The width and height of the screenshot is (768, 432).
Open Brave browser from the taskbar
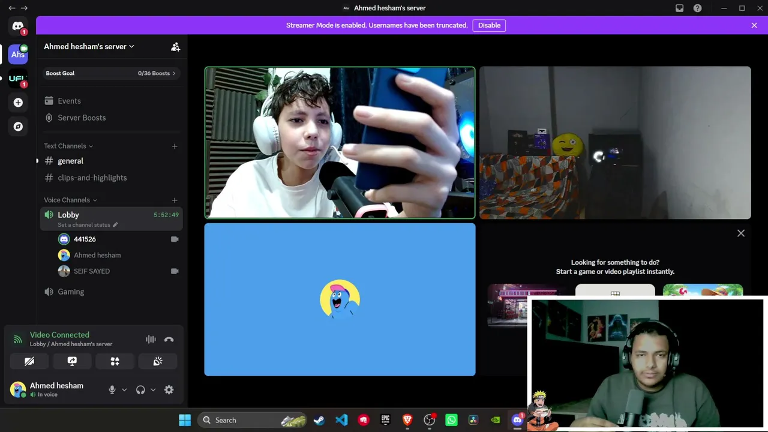point(407,420)
